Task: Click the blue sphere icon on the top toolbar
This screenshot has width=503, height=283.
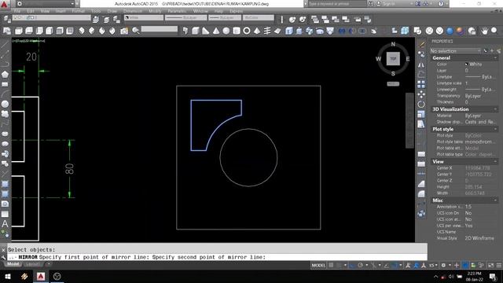Action: (450, 31)
